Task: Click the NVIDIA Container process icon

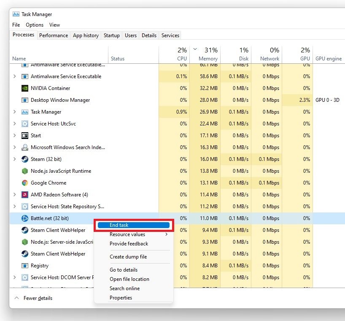Action: click(x=25, y=88)
